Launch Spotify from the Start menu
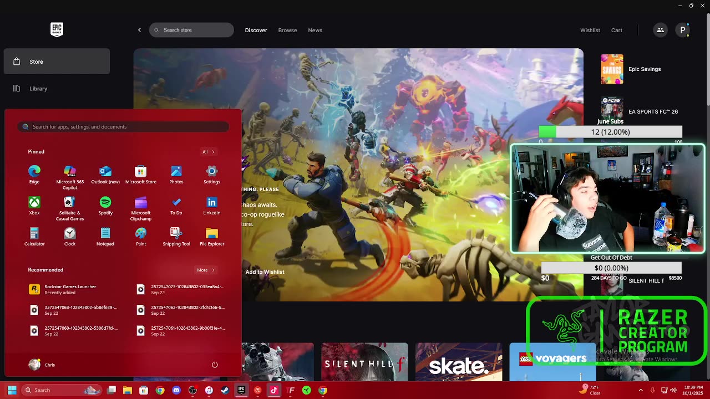 click(105, 205)
